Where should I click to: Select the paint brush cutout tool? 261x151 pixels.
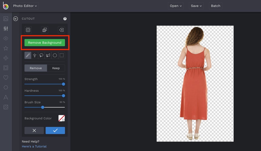pyautogui.click(x=28, y=55)
